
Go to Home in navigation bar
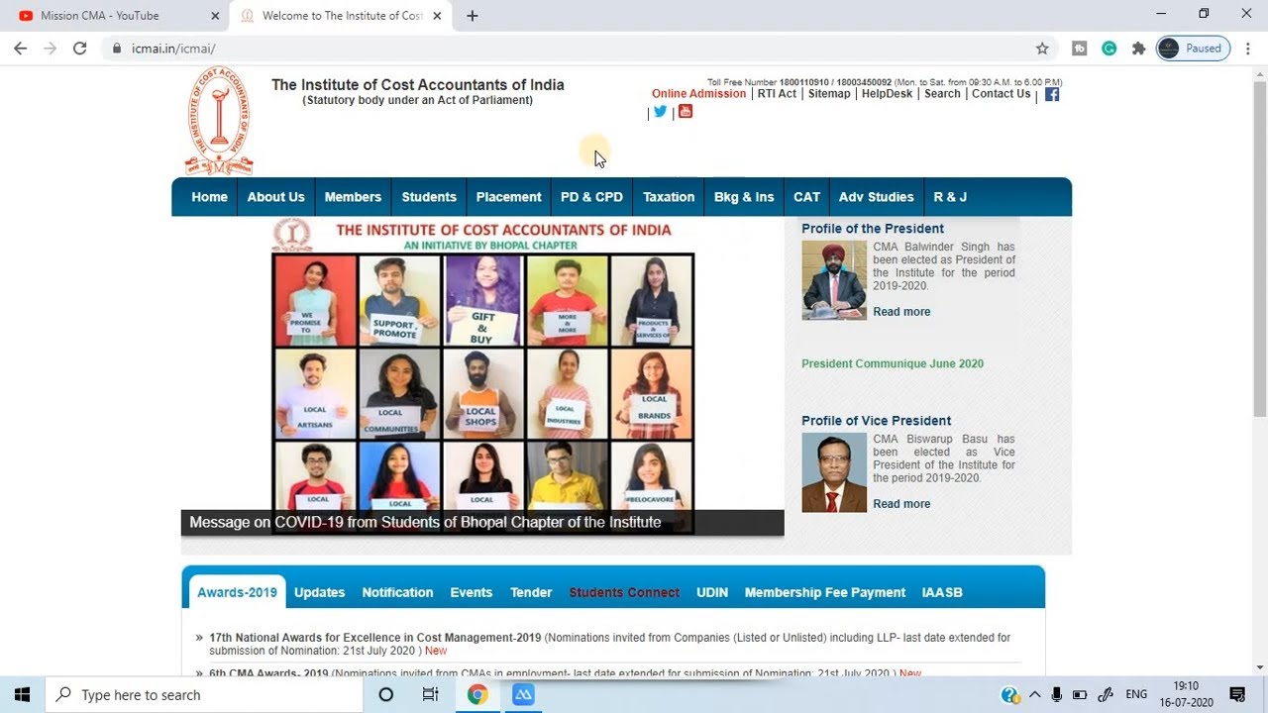pyautogui.click(x=209, y=197)
